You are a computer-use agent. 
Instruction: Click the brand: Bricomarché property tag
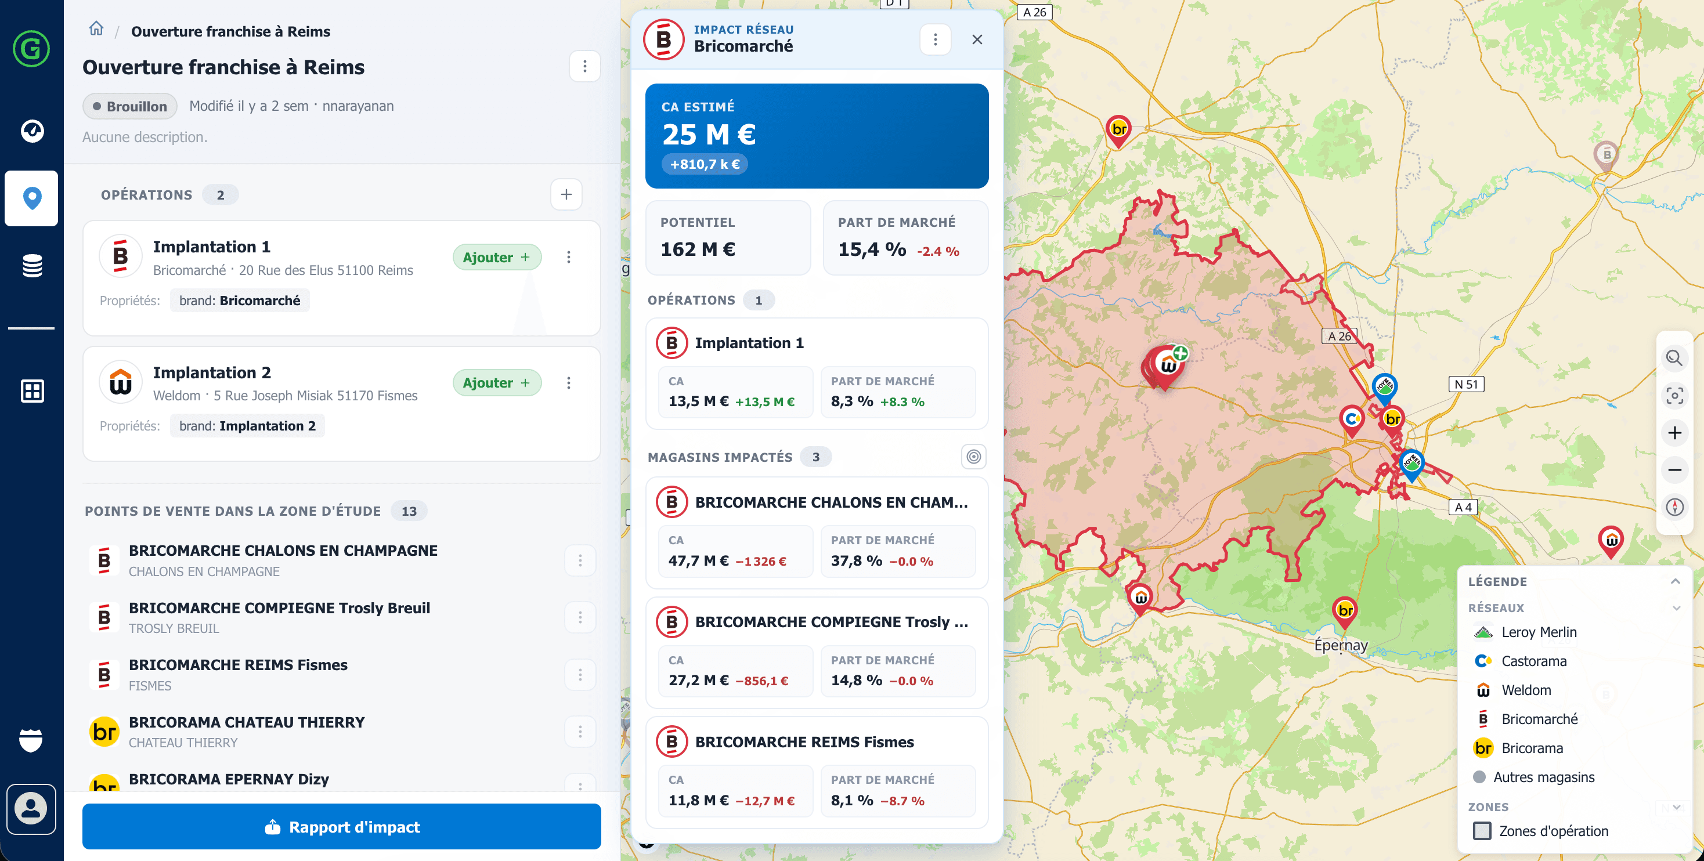(x=240, y=301)
